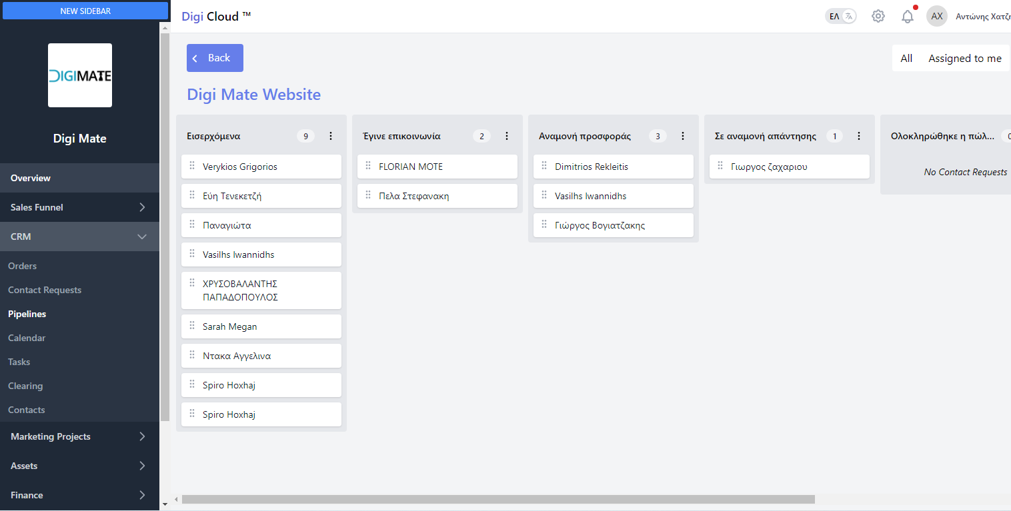Toggle the ΕΛ language switch
Screen dimensions: 1011x511
pos(840,17)
